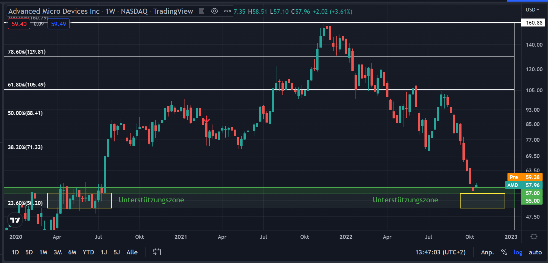Set the time range to 6M

(x=72, y=252)
